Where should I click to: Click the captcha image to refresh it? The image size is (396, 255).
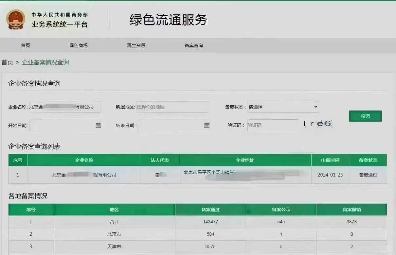coord(318,125)
